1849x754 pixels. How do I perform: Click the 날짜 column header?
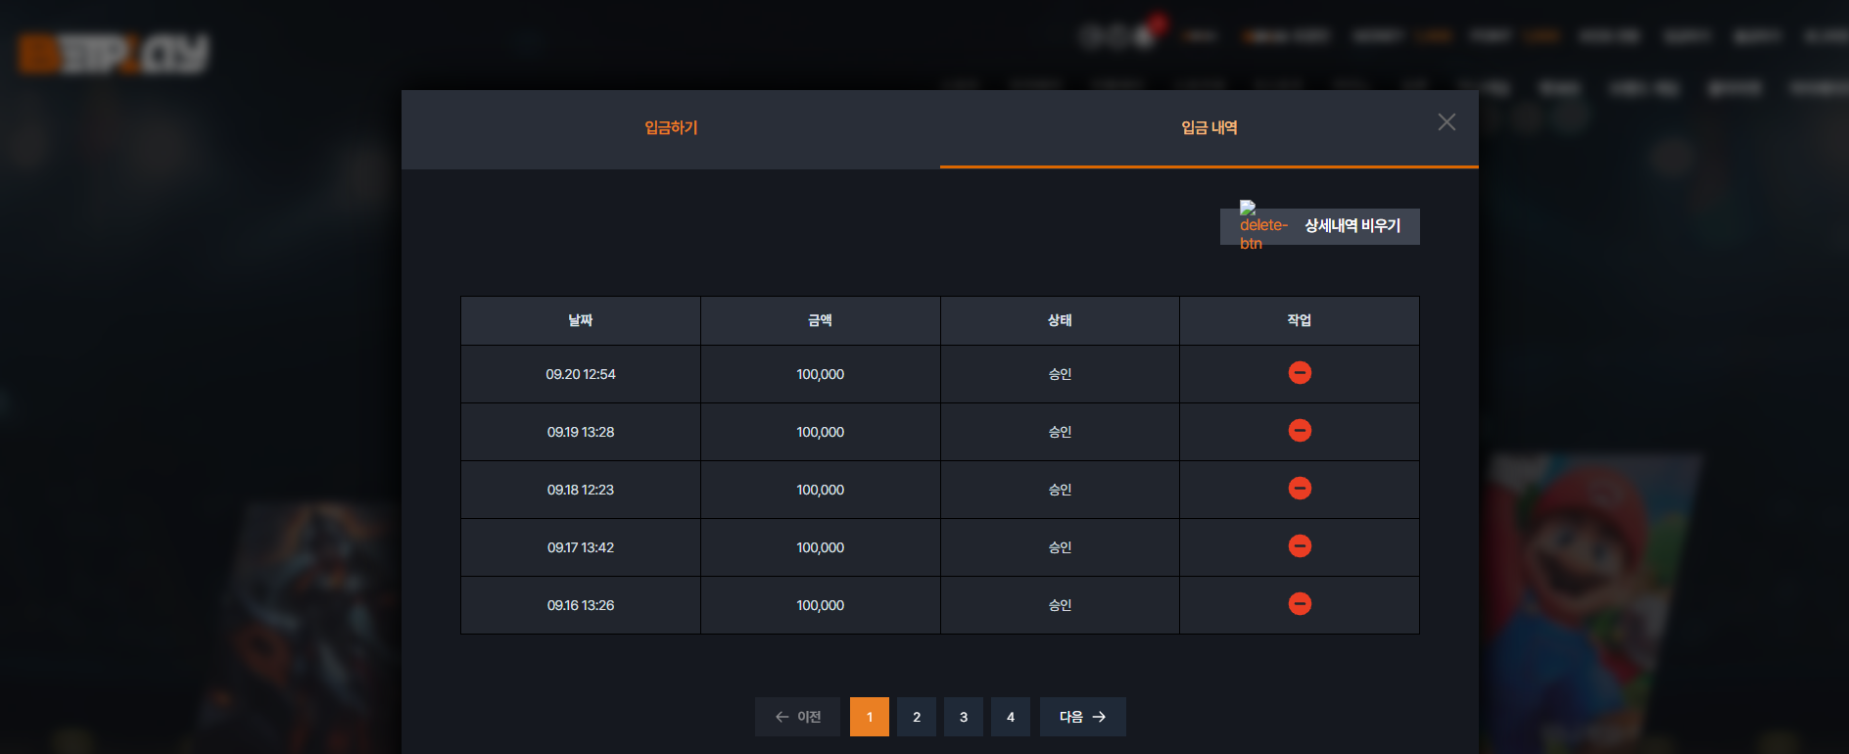coord(581,320)
